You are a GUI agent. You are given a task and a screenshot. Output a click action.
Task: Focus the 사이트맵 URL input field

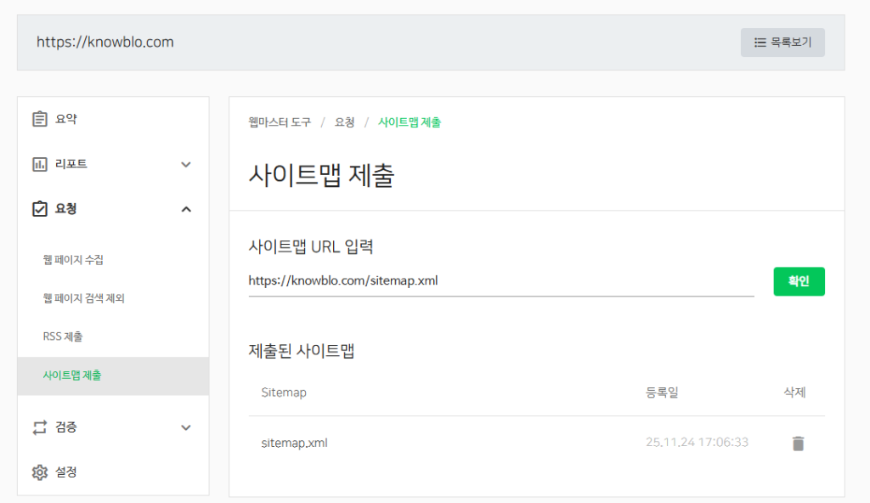500,280
